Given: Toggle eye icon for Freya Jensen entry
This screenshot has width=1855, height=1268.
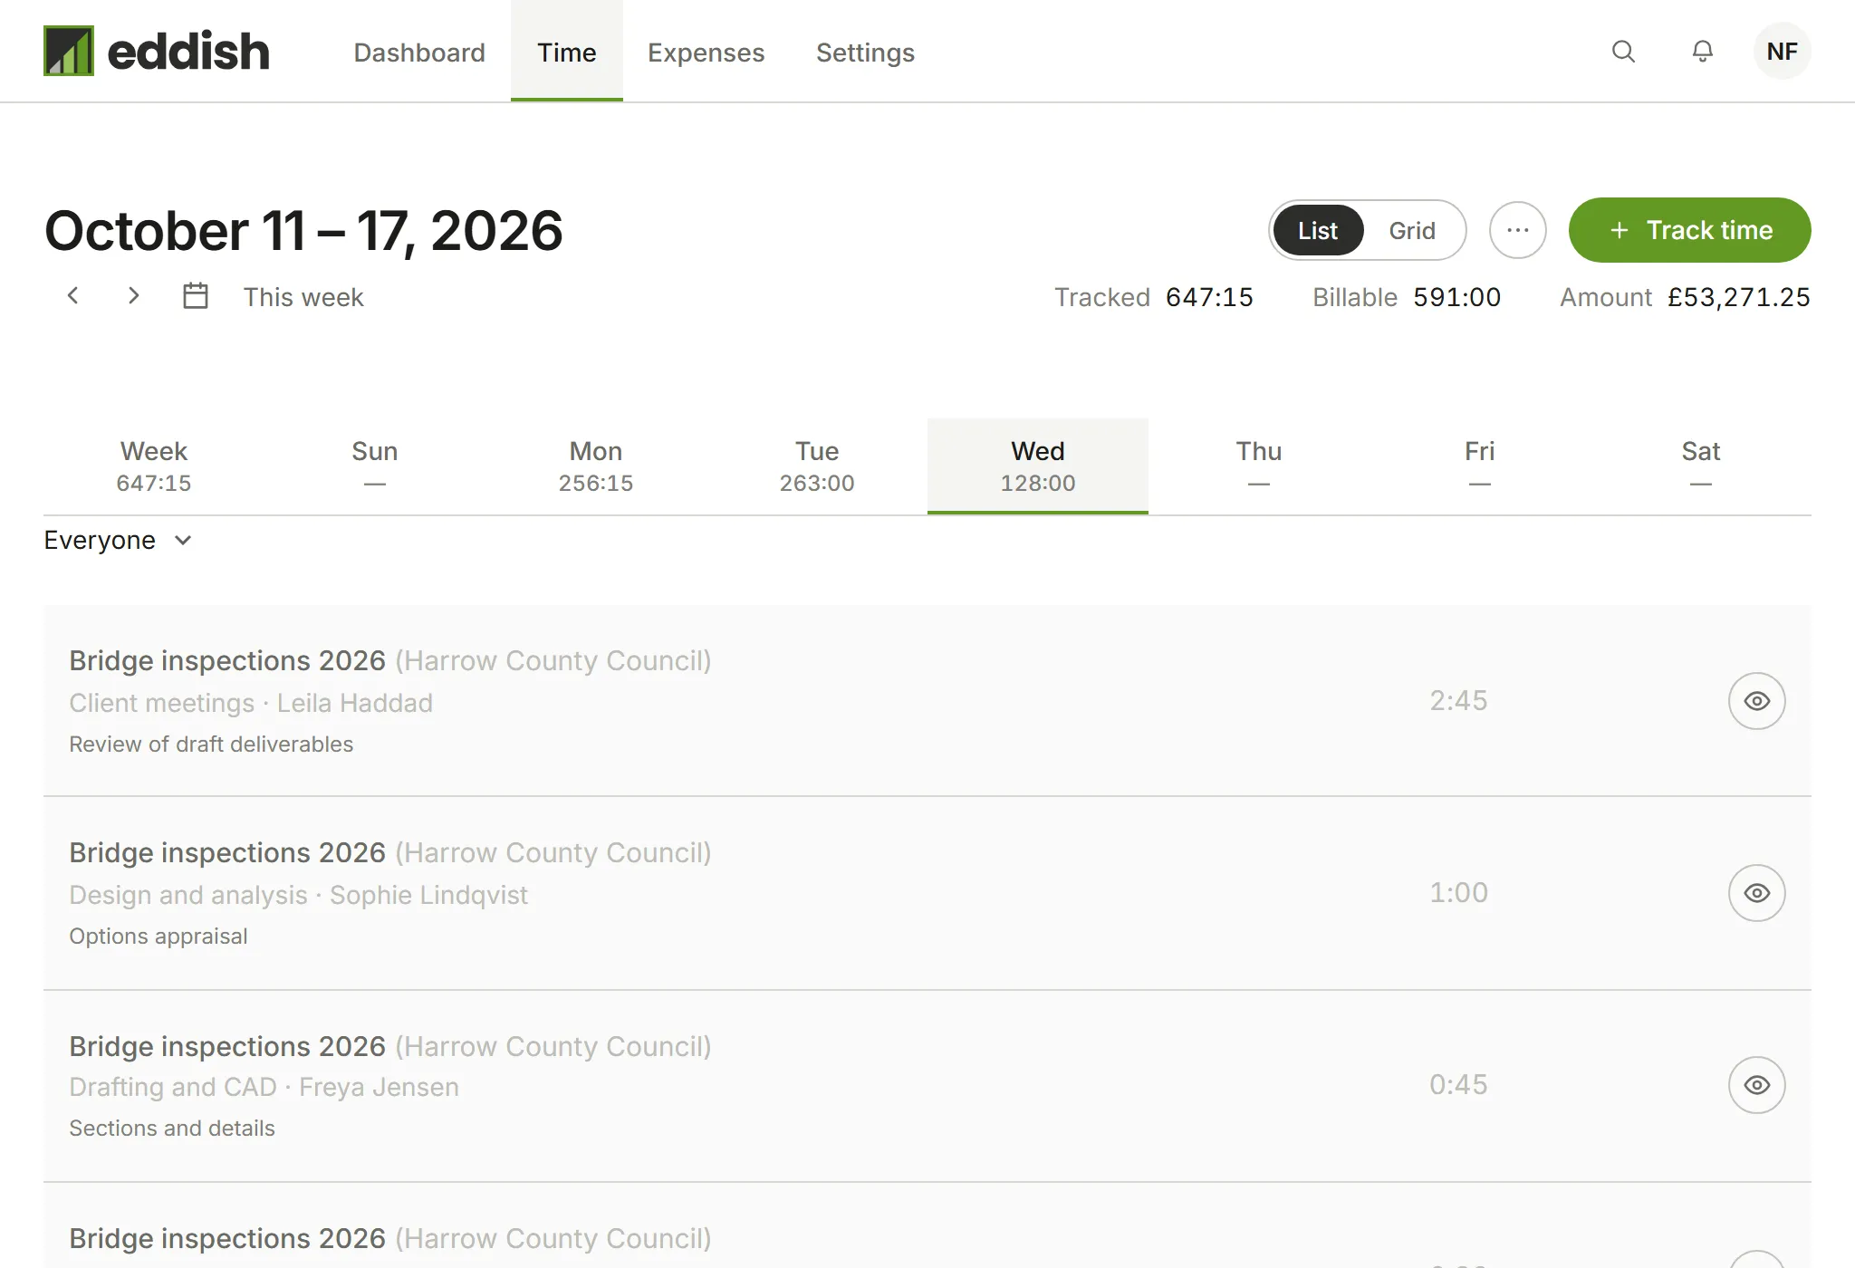Looking at the screenshot, I should [x=1756, y=1085].
